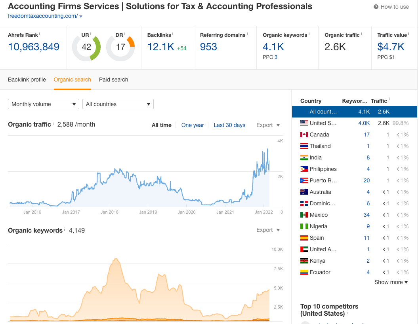420x324 pixels.
Task: Click the Organic keywords count 4.1K
Action: (273, 47)
